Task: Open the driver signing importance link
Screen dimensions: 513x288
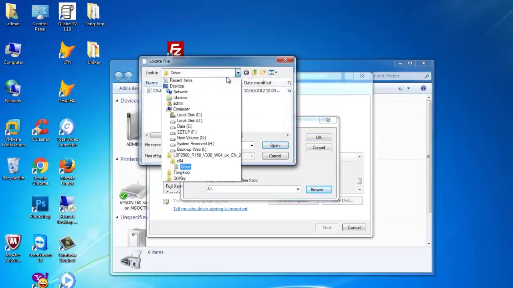Action: (x=210, y=208)
